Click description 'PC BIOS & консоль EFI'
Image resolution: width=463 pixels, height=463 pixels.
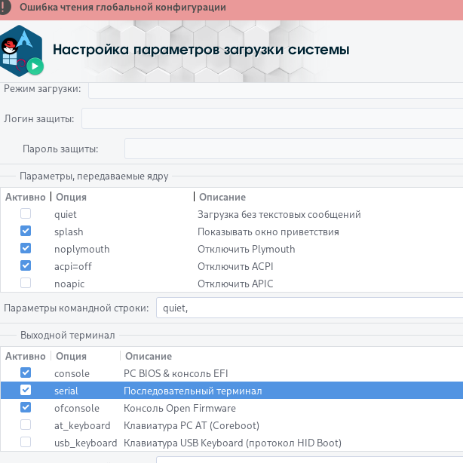(x=176, y=373)
